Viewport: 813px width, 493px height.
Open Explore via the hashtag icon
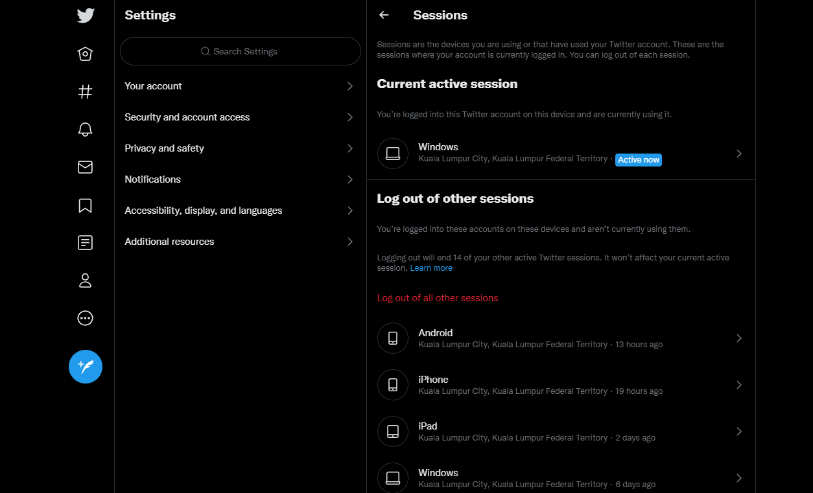[85, 92]
